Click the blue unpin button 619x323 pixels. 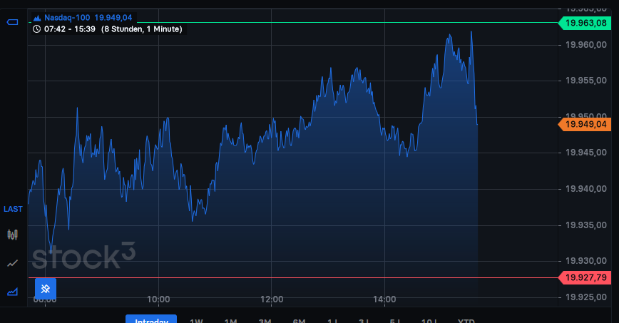[x=46, y=289]
